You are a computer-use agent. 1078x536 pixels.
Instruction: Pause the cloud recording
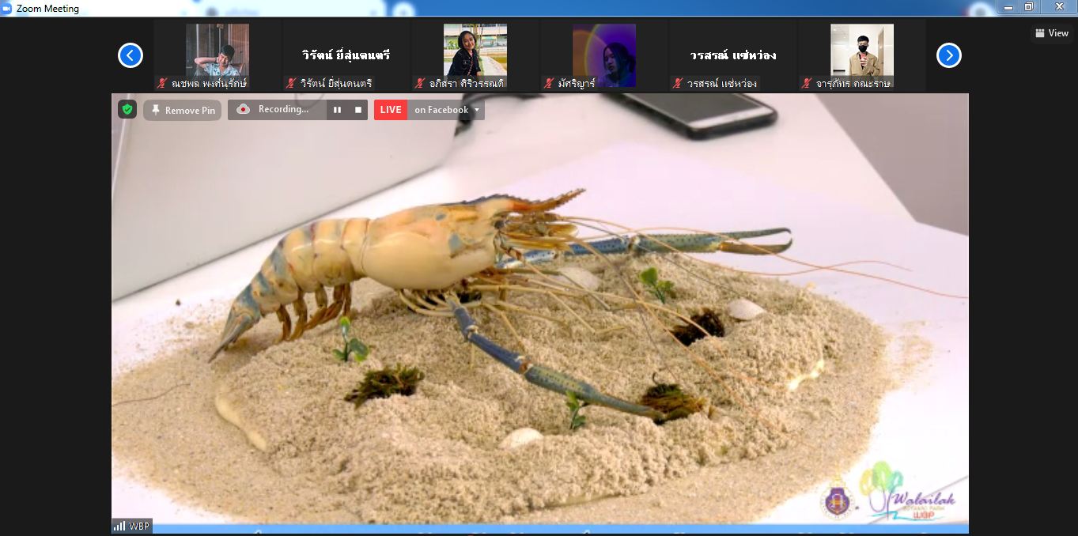click(x=337, y=110)
